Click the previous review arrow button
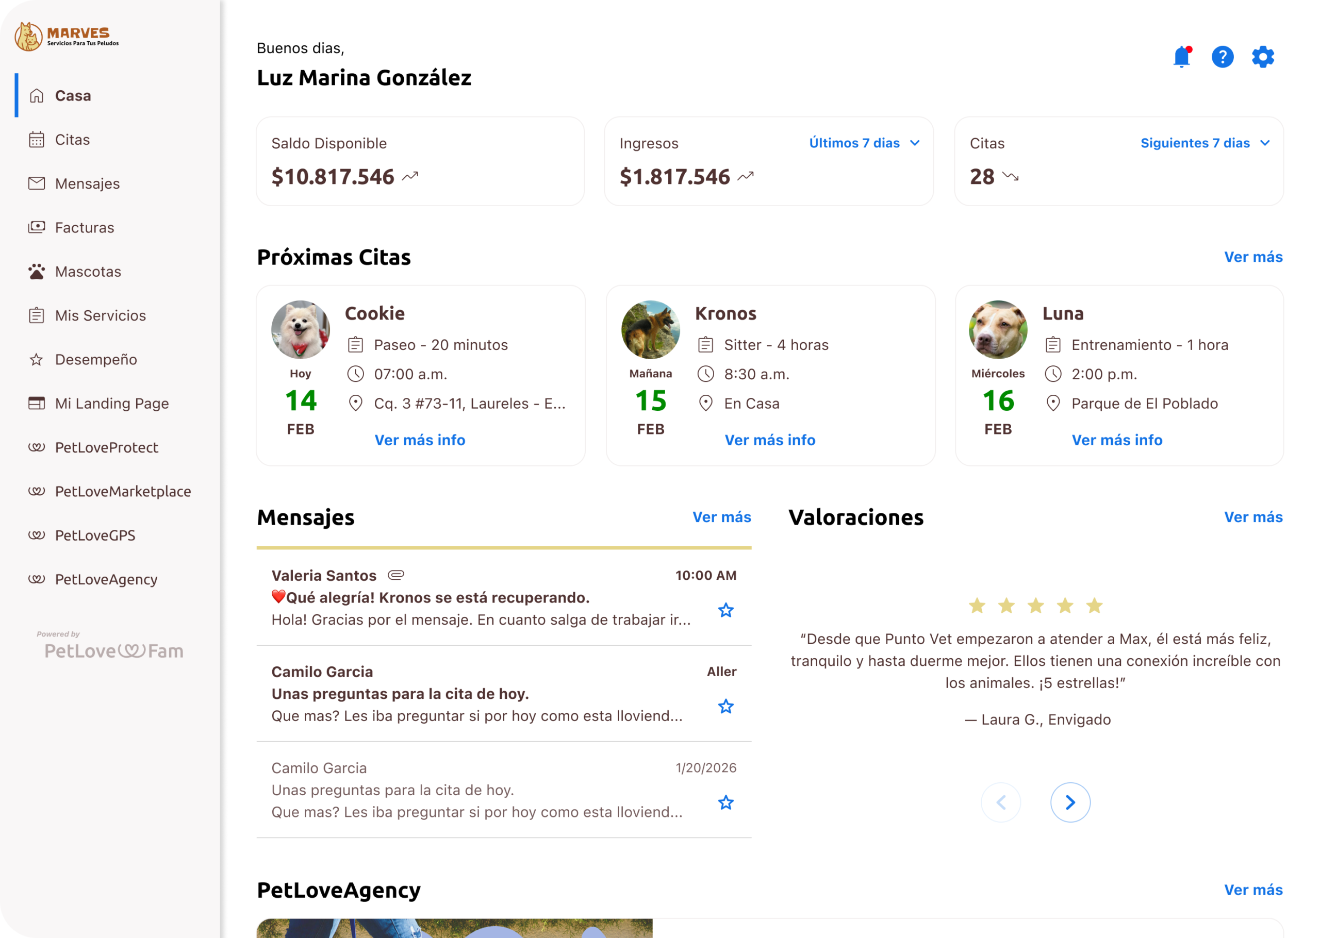The width and height of the screenshot is (1320, 938). pyautogui.click(x=1000, y=802)
